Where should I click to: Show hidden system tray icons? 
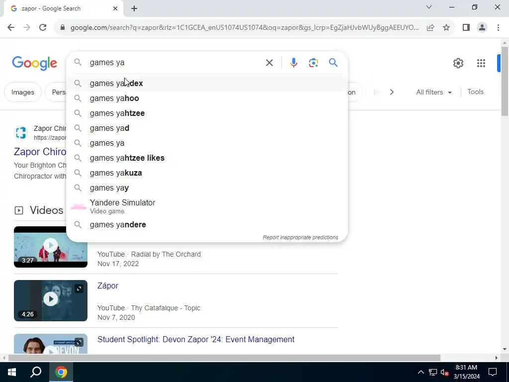tap(421, 372)
